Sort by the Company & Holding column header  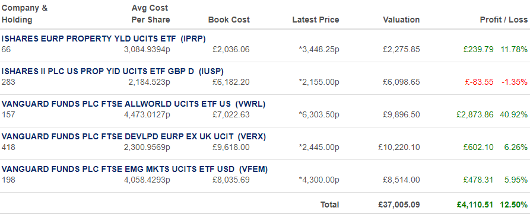point(25,14)
